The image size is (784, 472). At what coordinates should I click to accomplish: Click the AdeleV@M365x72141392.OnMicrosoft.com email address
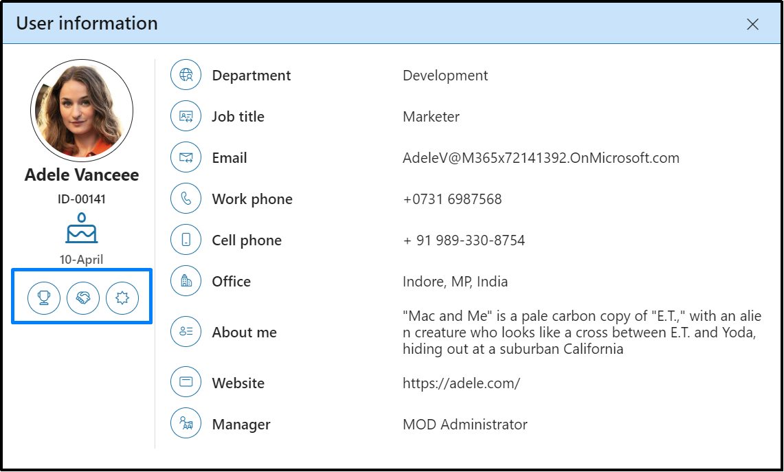[541, 158]
